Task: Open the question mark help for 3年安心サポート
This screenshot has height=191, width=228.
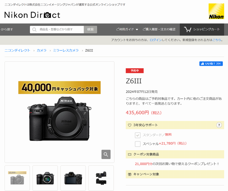Action: click(219, 125)
